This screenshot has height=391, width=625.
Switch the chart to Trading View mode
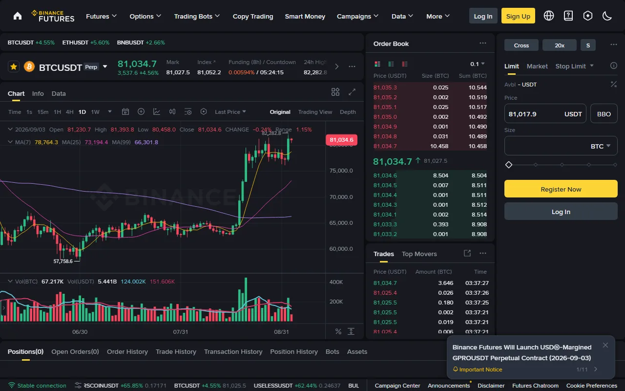point(315,112)
